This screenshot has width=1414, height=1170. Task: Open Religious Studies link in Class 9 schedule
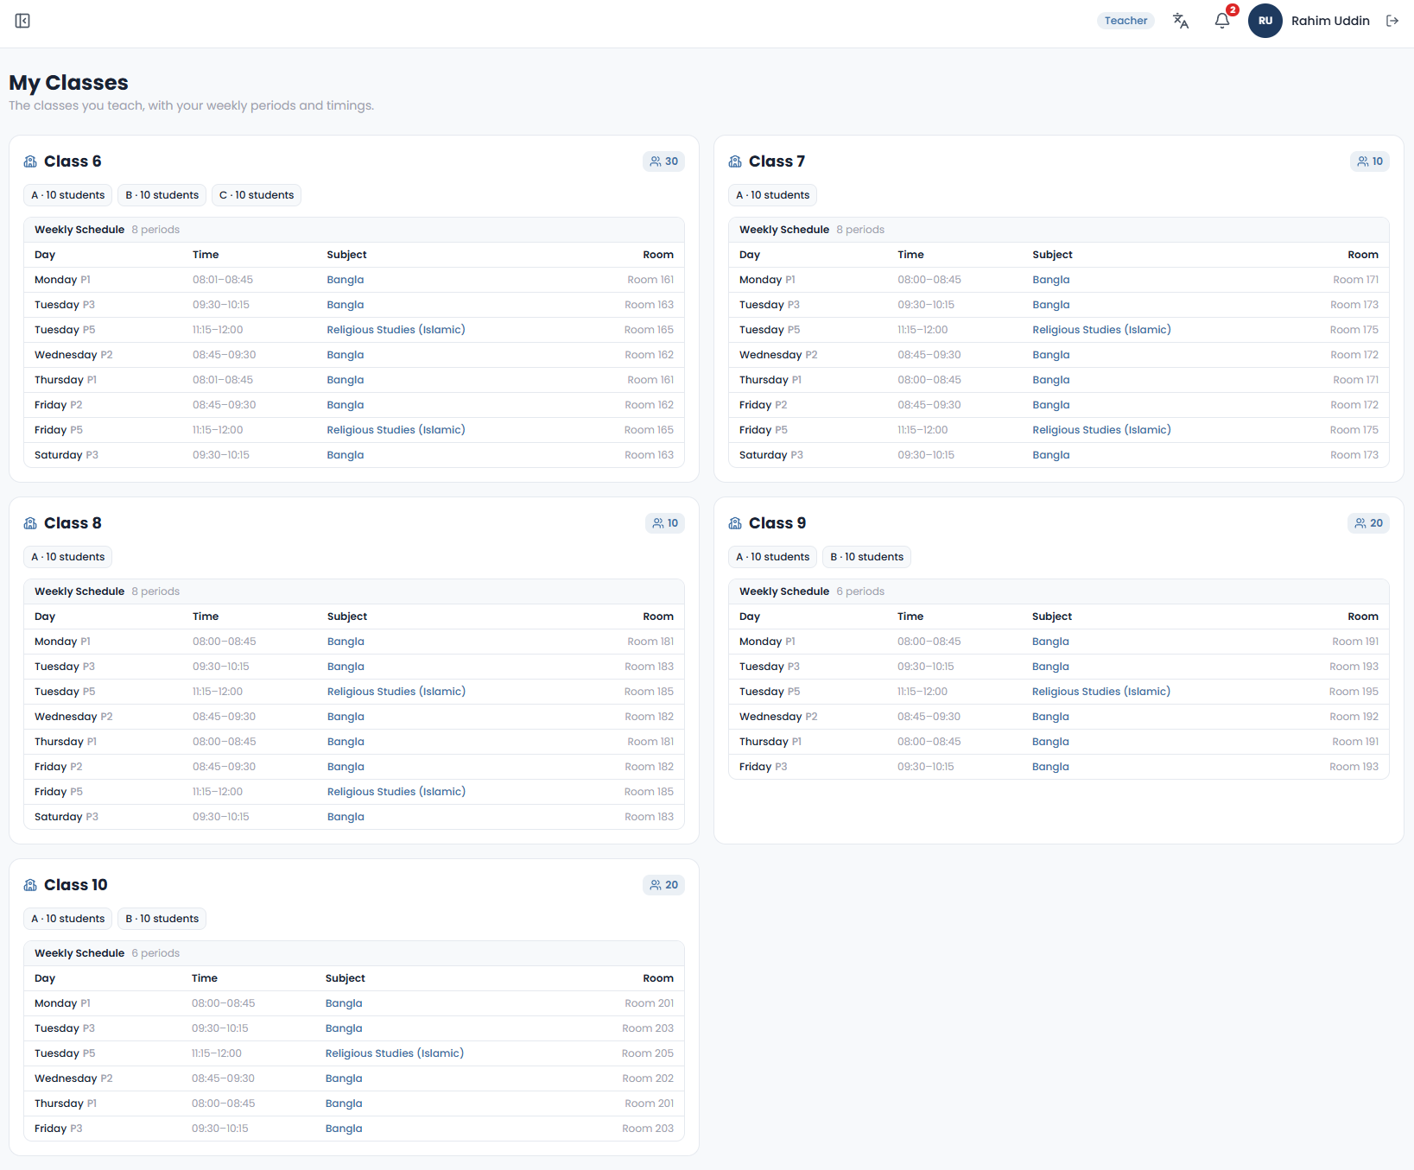tap(1101, 692)
